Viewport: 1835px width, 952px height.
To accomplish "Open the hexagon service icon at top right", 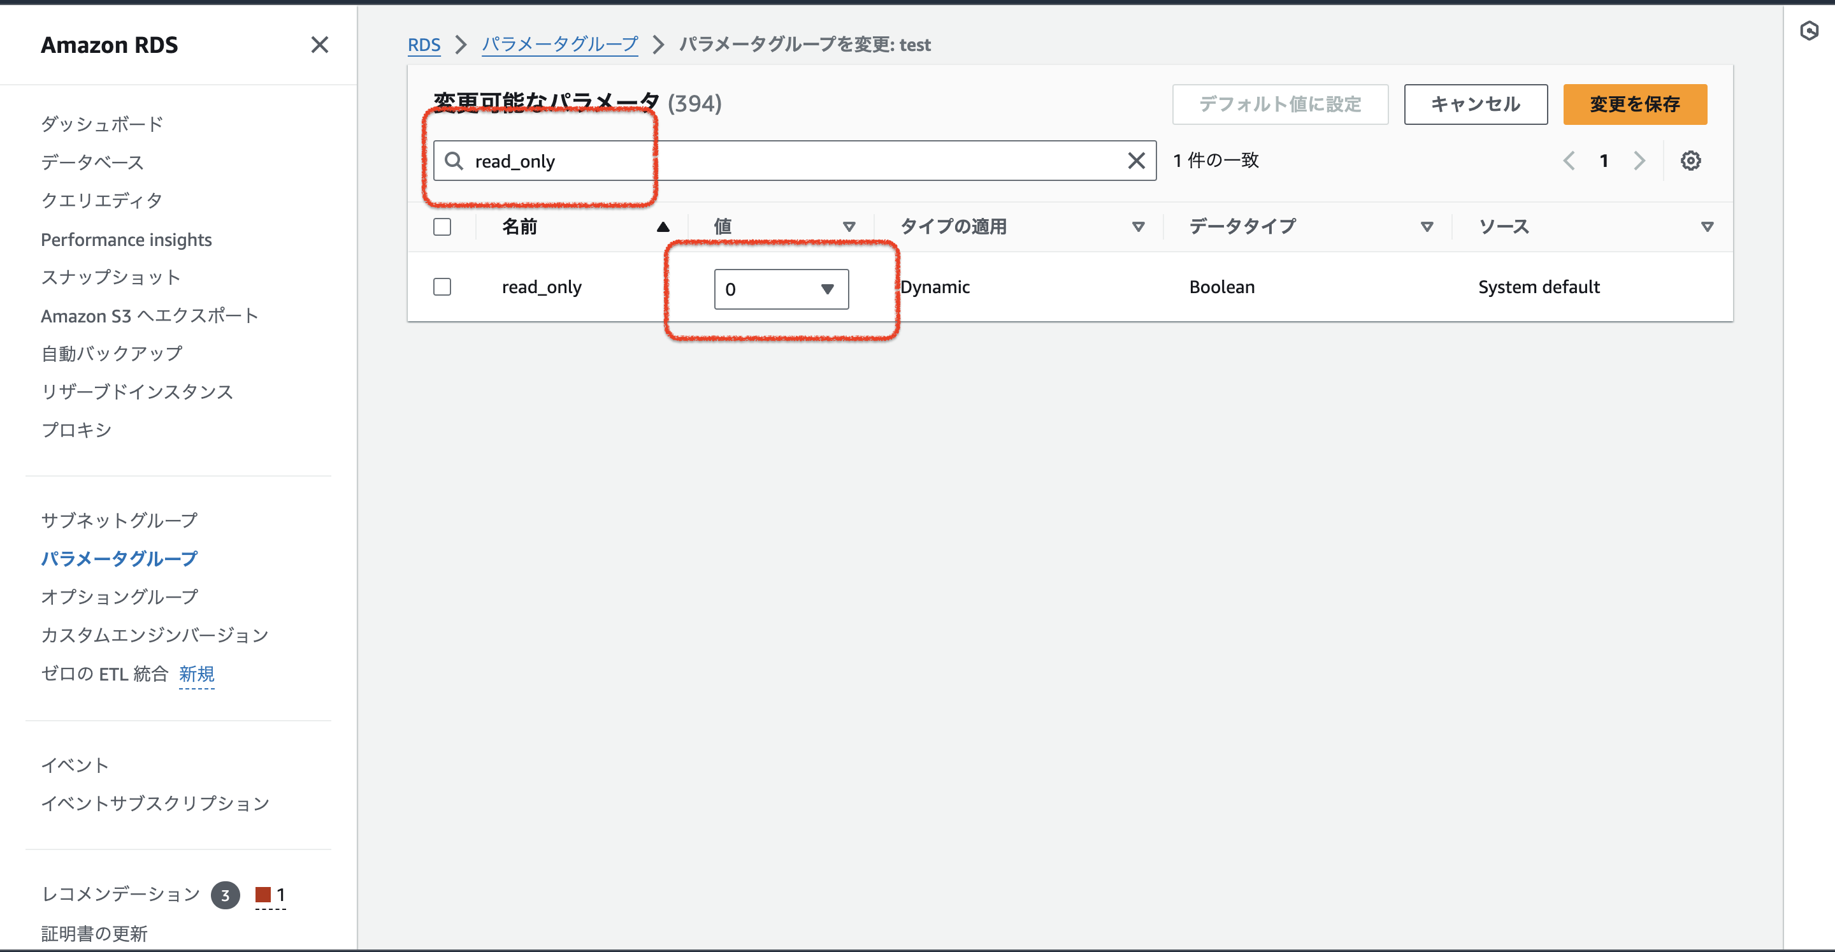I will pos(1810,31).
